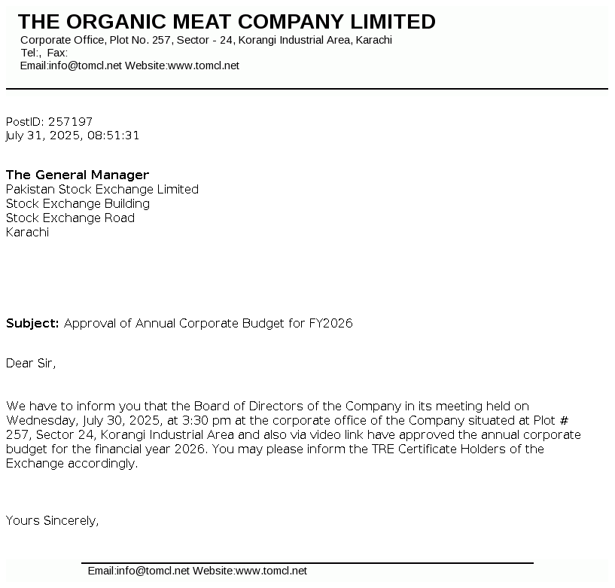Click the Tel and Fax line
Image resolution: width=615 pixels, height=588 pixels.
44,53
